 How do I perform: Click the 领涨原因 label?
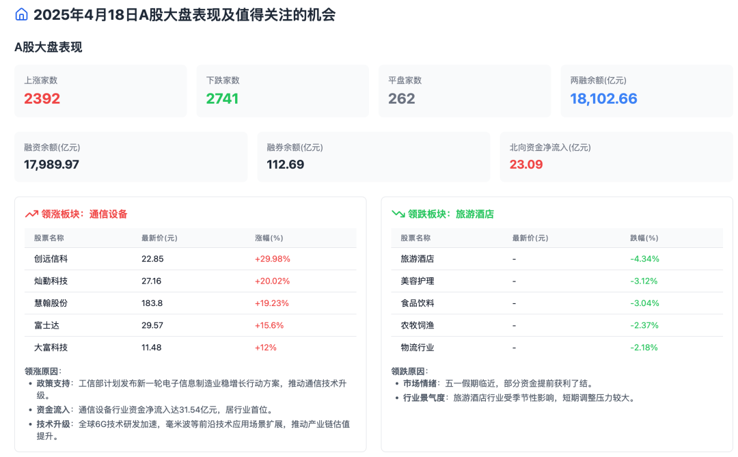point(43,371)
